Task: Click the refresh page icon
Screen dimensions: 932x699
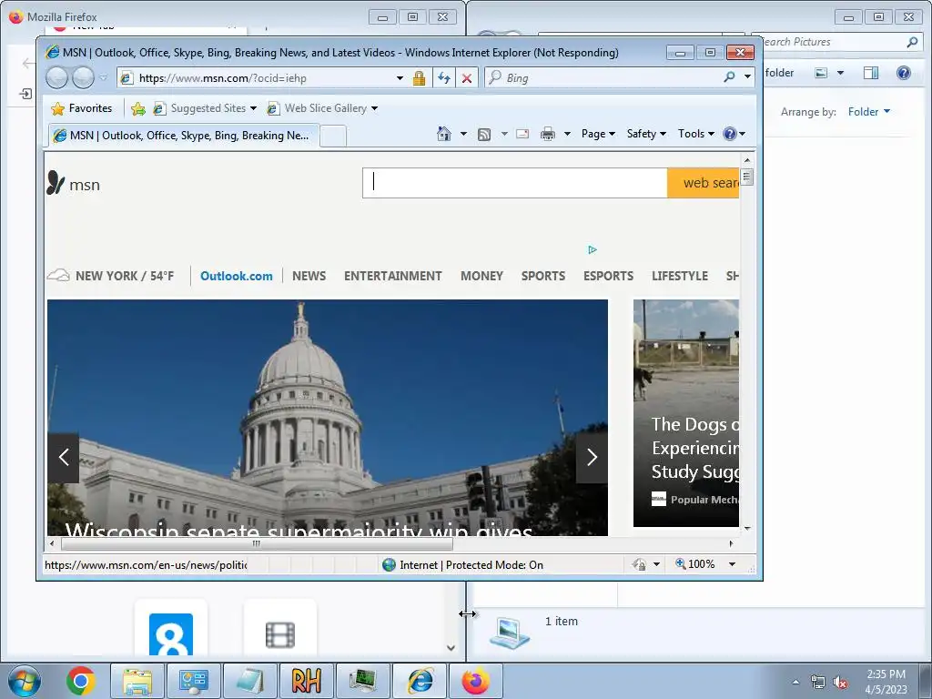Action: pos(444,78)
